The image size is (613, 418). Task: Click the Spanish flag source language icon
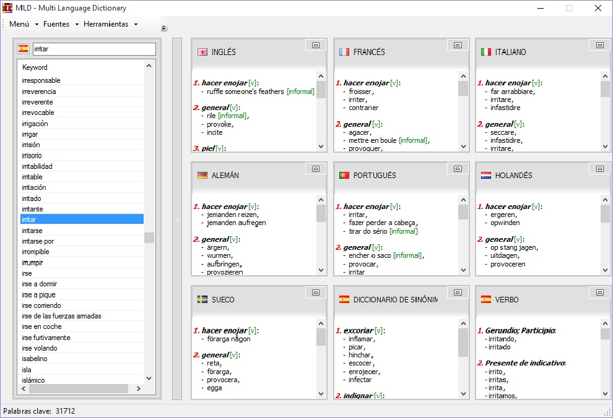pos(24,49)
